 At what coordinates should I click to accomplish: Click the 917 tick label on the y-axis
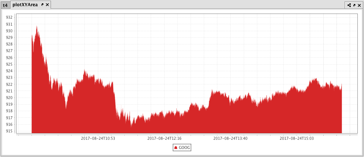click(9, 118)
